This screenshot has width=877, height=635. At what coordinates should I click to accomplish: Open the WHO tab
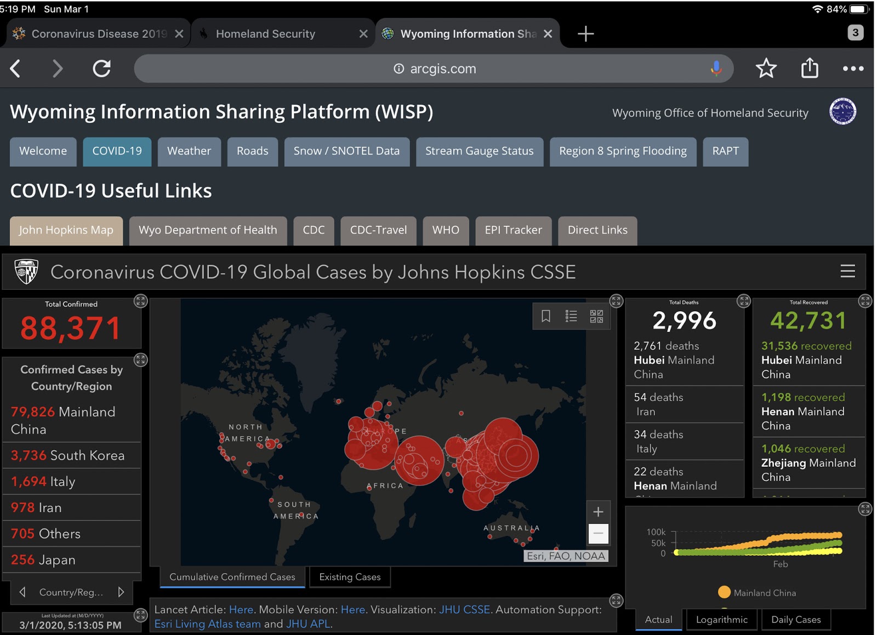[x=446, y=231]
